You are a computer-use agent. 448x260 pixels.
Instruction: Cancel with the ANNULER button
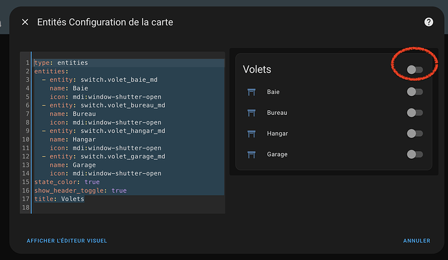[x=417, y=241]
